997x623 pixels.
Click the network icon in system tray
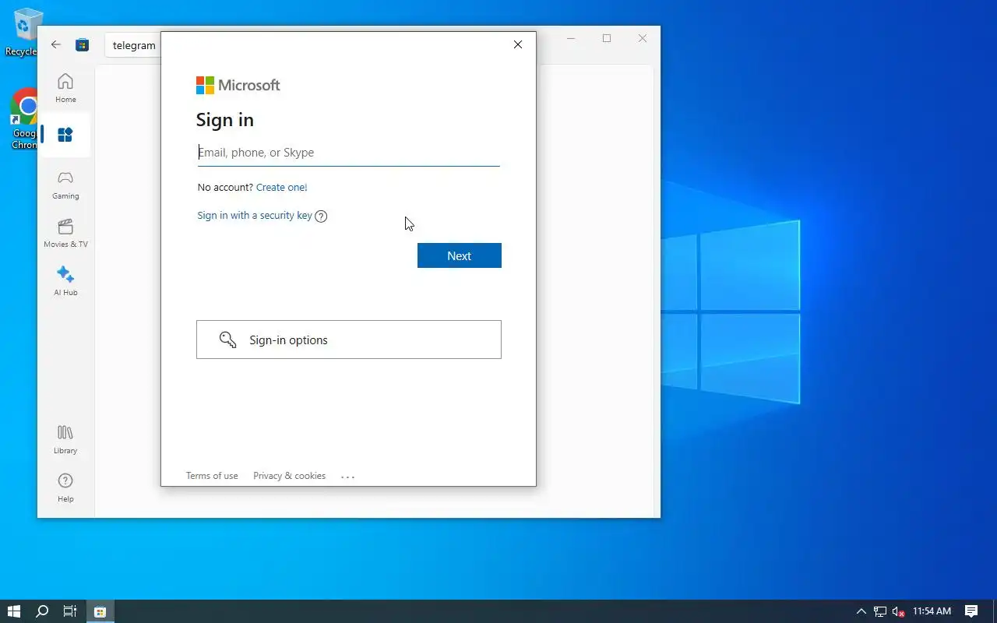point(880,611)
